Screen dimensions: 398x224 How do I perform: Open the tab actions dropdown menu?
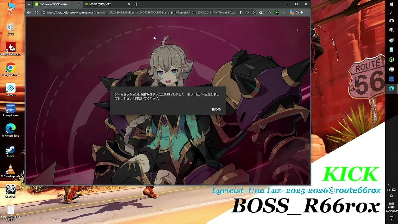click(x=29, y=4)
